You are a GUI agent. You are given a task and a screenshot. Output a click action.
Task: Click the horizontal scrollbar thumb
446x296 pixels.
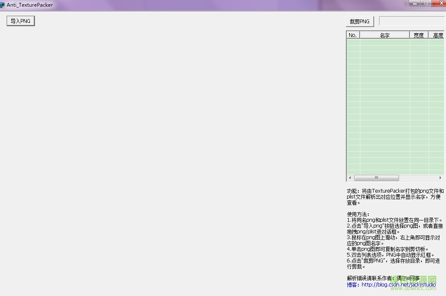(x=376, y=178)
